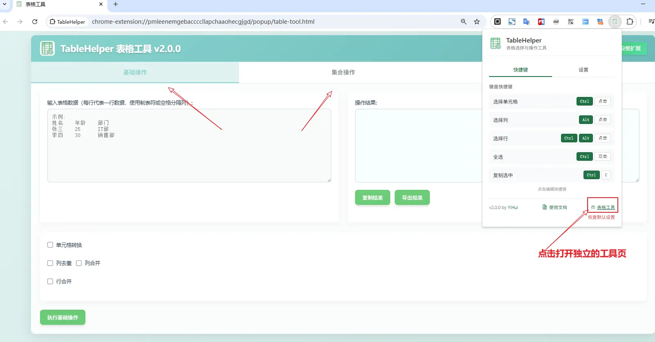Reload the page with the refresh icon
This screenshot has height=342, width=655.
(x=35, y=22)
